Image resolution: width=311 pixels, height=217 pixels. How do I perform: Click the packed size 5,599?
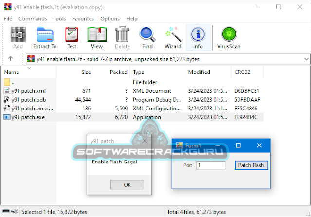pyautogui.click(x=121, y=108)
